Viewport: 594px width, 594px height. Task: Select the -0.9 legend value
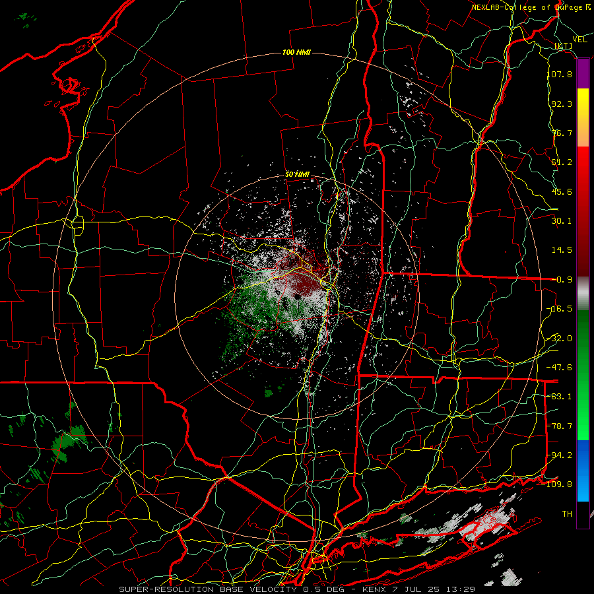click(x=562, y=279)
